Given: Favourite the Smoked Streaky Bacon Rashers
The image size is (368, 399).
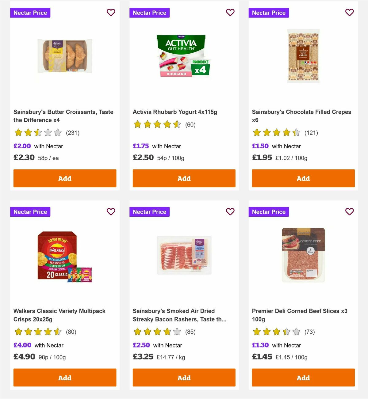Looking at the screenshot, I should click(x=230, y=211).
